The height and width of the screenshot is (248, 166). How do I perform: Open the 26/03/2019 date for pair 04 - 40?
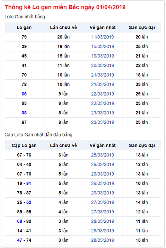coord(103,165)
